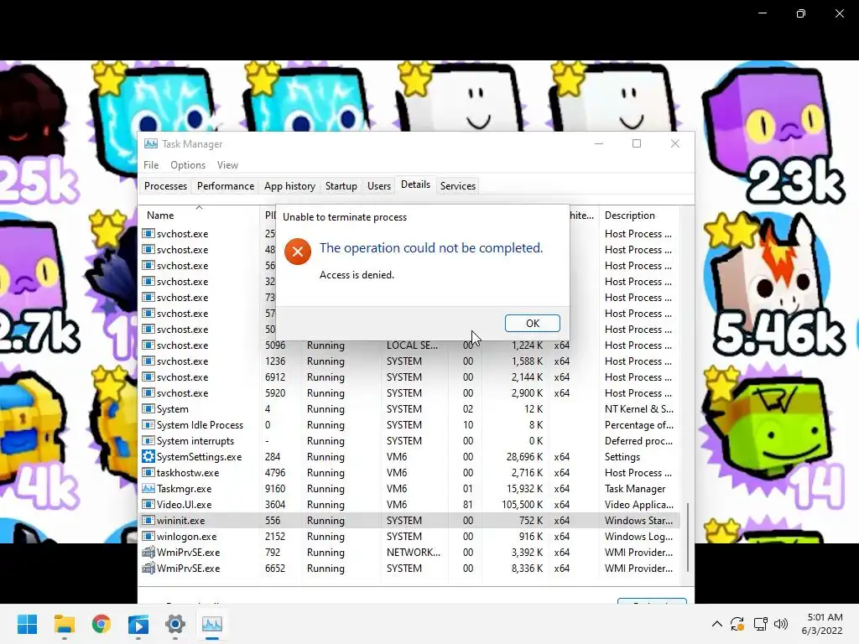
Task: Open the Windows Start menu
Action: [28, 624]
